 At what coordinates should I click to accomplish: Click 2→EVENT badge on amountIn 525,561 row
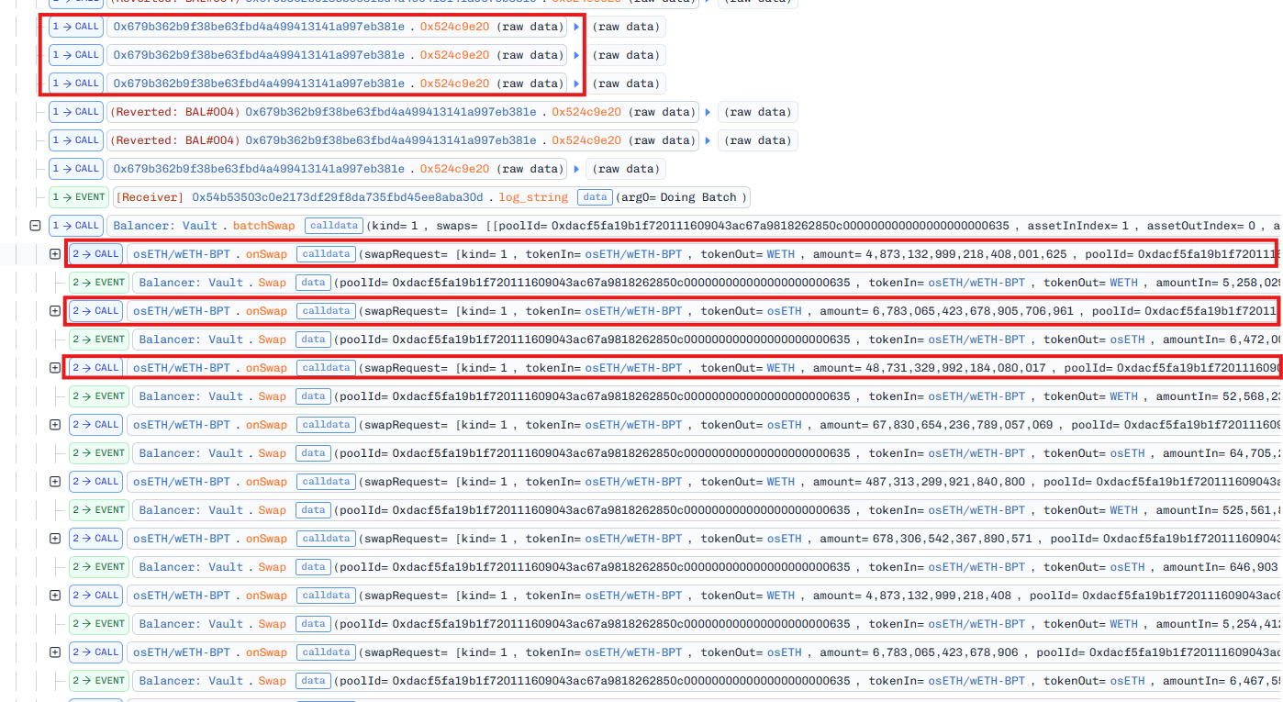pos(99,510)
